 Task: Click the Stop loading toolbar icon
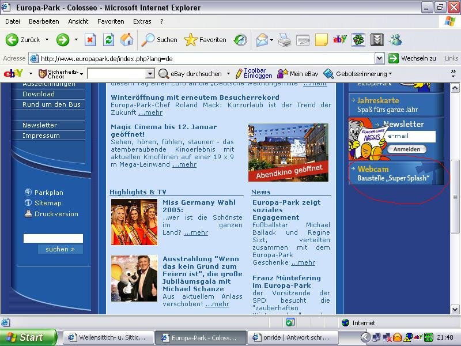click(90, 40)
